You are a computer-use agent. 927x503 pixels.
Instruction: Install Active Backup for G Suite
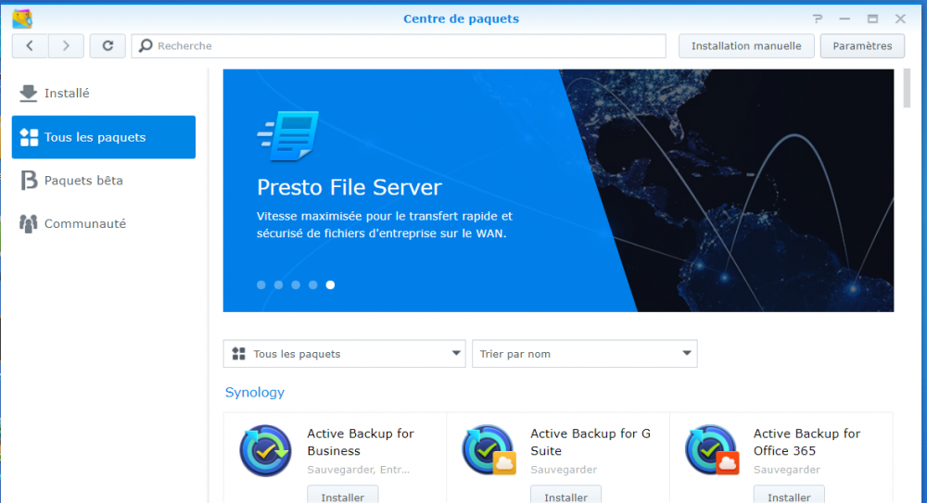tap(565, 496)
